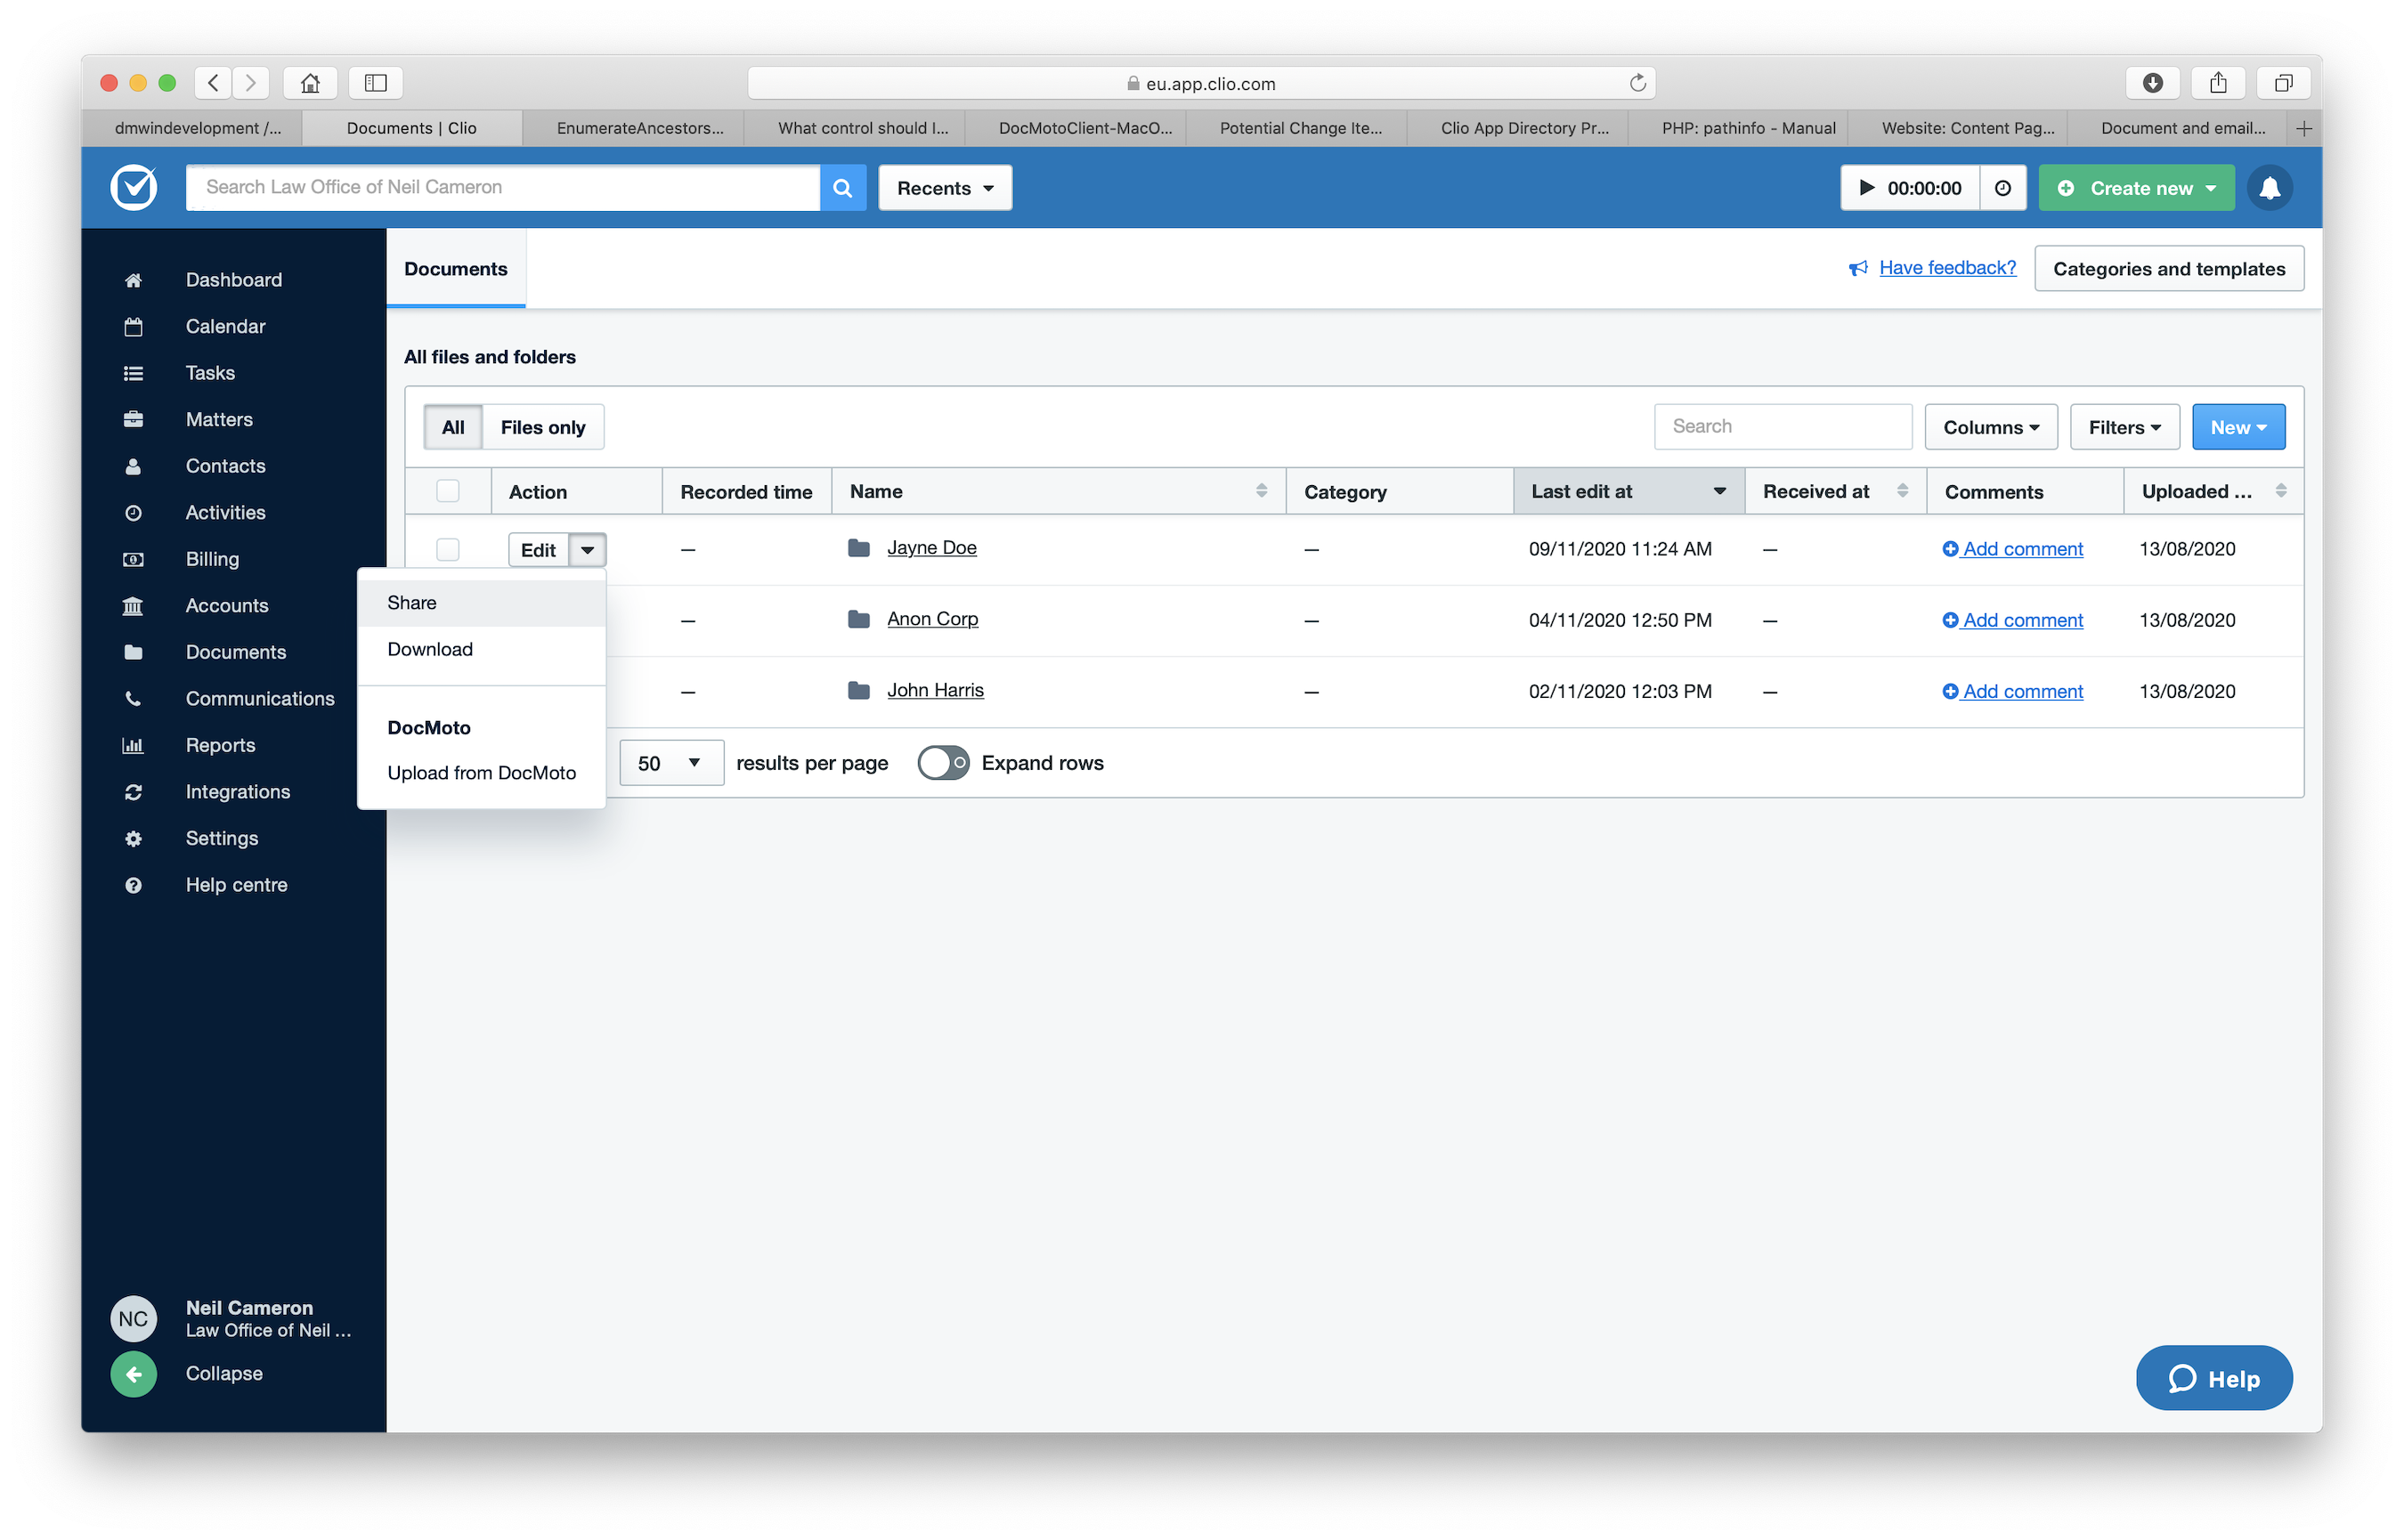Viewport: 2404px width, 1540px height.
Task: Click the Billing sidebar icon
Action: click(136, 557)
